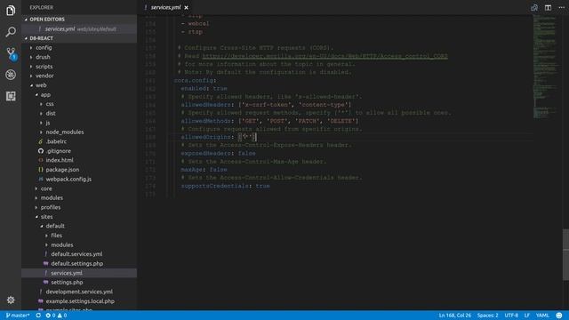
Task: Collapse the DB-REACT section
Action: 79,38
